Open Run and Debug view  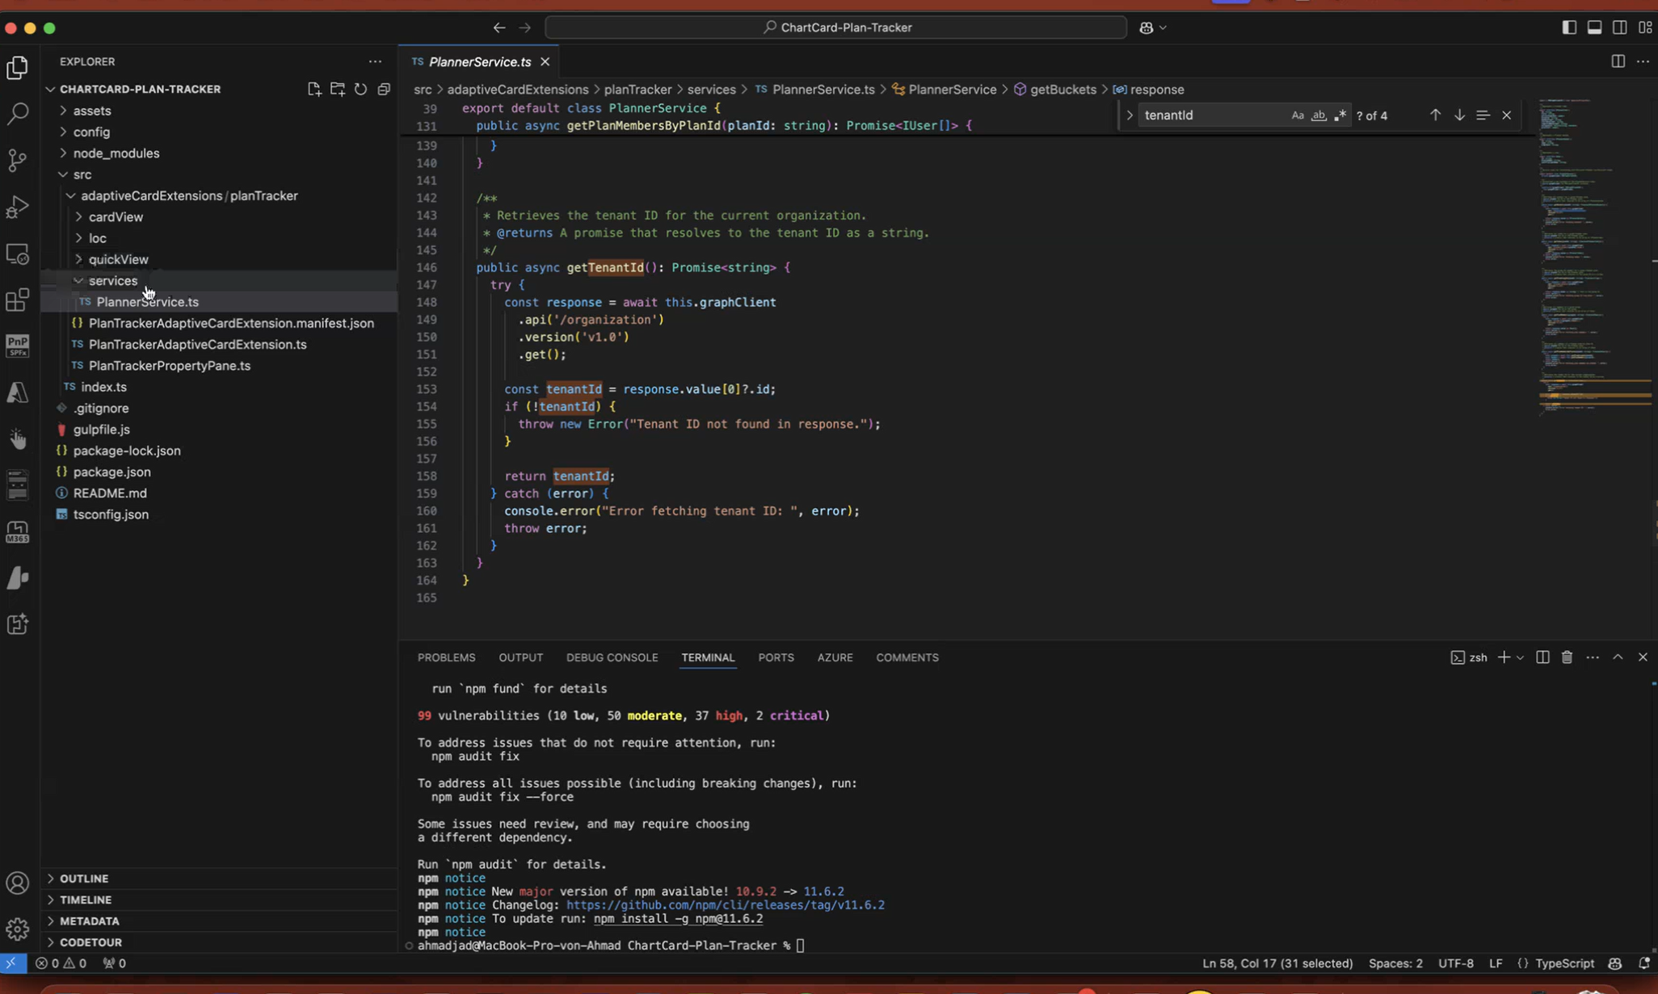[x=18, y=207]
